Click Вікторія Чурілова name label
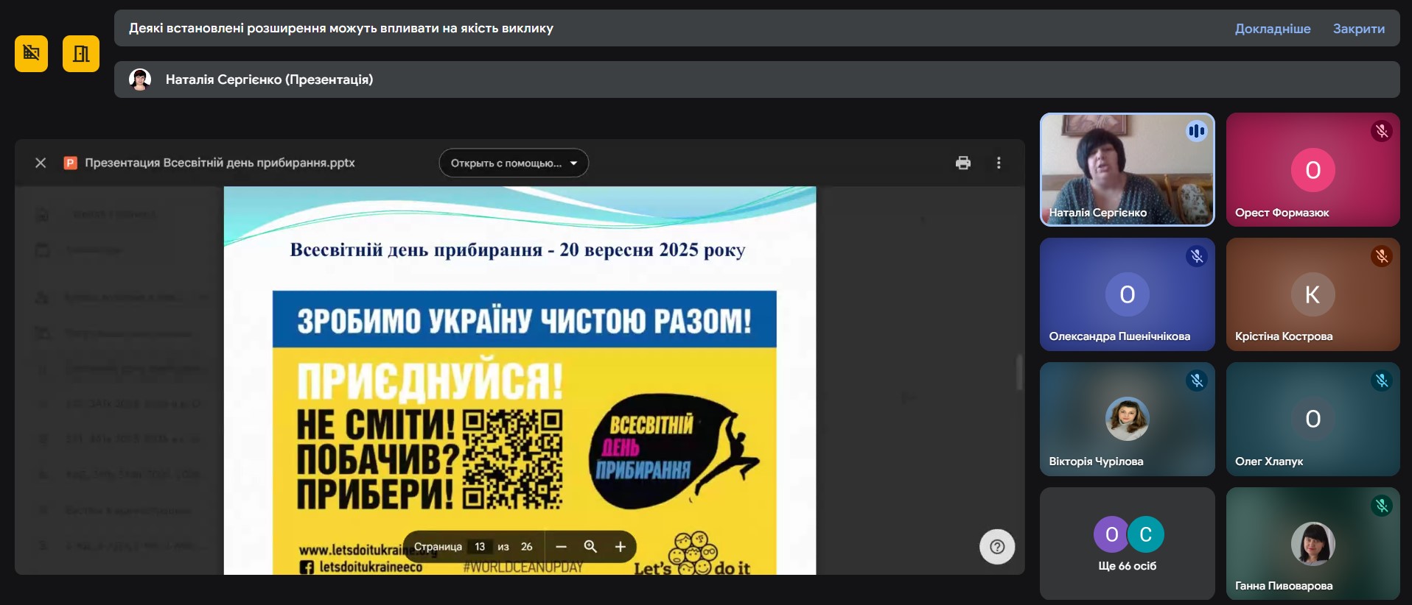Viewport: 1412px width, 605px height. (1096, 461)
